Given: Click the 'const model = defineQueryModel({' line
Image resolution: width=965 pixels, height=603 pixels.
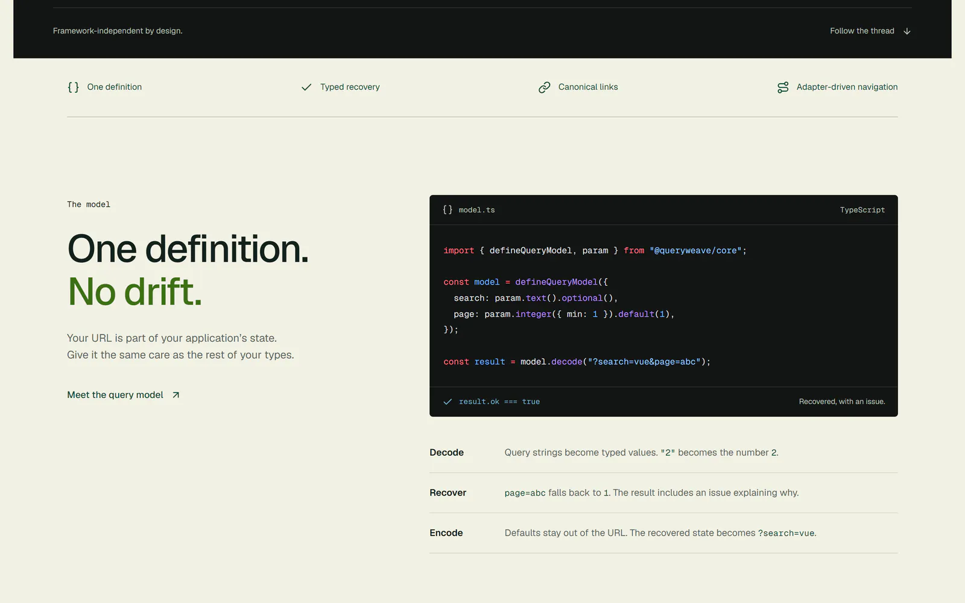Looking at the screenshot, I should [x=526, y=282].
